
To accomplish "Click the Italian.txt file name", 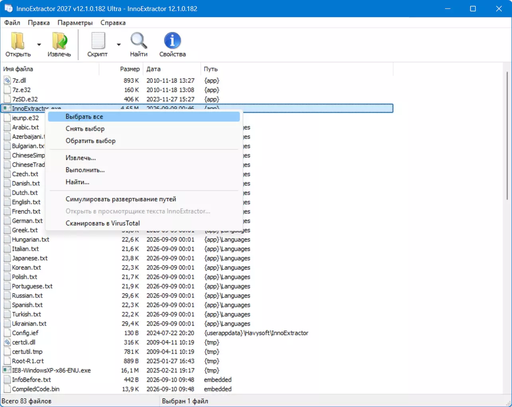I will [x=25, y=249].
